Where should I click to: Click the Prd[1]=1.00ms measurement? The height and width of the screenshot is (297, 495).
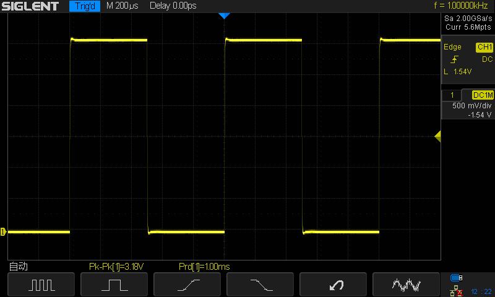[204, 267]
